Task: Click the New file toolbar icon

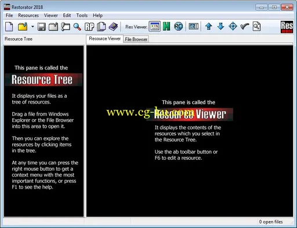Action: (9, 27)
